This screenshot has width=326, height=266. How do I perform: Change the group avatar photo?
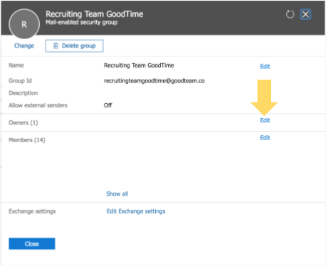point(24,46)
